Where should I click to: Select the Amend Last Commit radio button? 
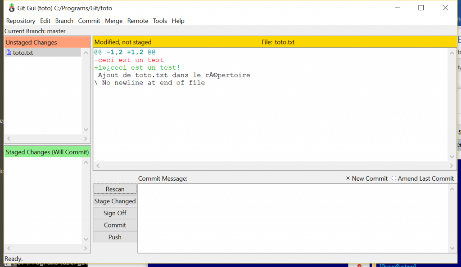point(394,178)
